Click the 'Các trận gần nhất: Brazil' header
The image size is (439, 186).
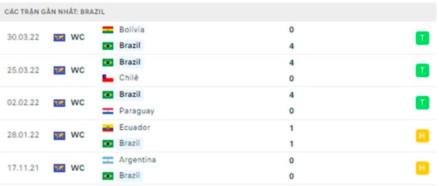pyautogui.click(x=54, y=12)
